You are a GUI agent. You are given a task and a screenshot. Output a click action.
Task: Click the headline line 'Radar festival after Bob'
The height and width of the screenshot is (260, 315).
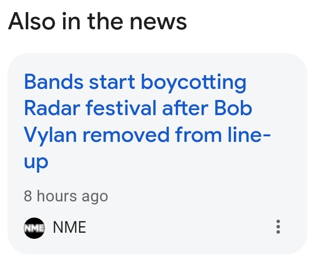(138, 108)
